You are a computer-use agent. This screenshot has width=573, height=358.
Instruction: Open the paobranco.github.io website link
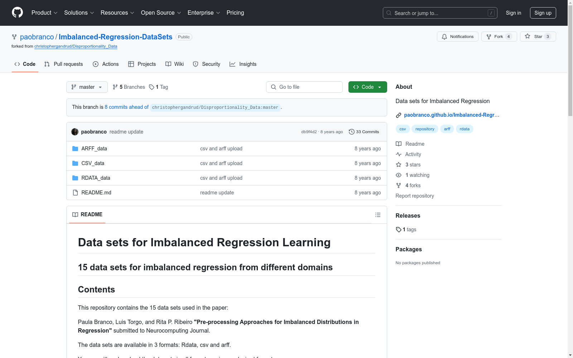452,115
